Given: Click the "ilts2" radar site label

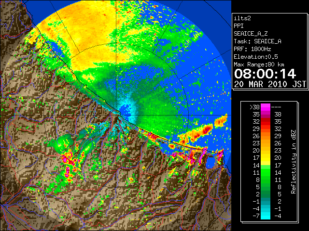Looking at the screenshot, I should (x=242, y=18).
